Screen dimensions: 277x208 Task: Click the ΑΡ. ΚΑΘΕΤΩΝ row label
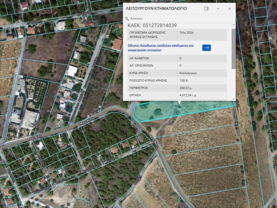coord(139,58)
